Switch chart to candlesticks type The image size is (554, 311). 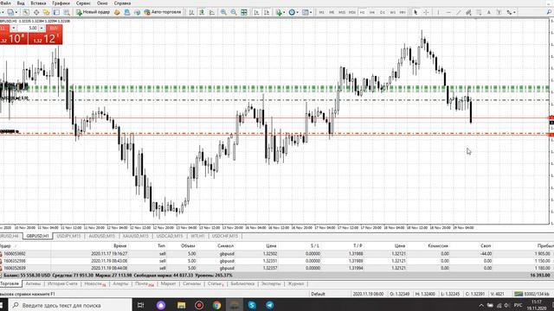(202, 12)
